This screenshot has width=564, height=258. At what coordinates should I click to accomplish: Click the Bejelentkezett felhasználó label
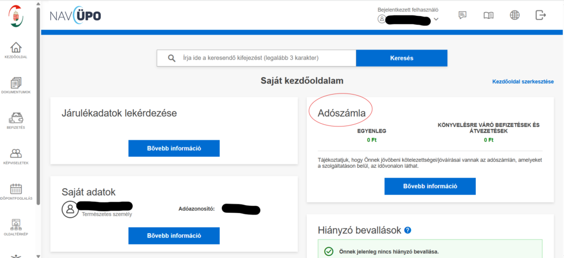(x=408, y=10)
